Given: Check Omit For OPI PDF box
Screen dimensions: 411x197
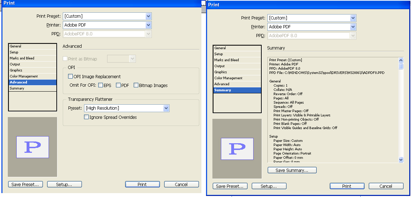Looking at the screenshot, I should 118,85.
